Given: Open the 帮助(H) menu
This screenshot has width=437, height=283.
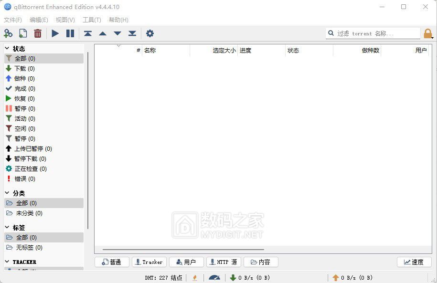Looking at the screenshot, I should coord(117,20).
